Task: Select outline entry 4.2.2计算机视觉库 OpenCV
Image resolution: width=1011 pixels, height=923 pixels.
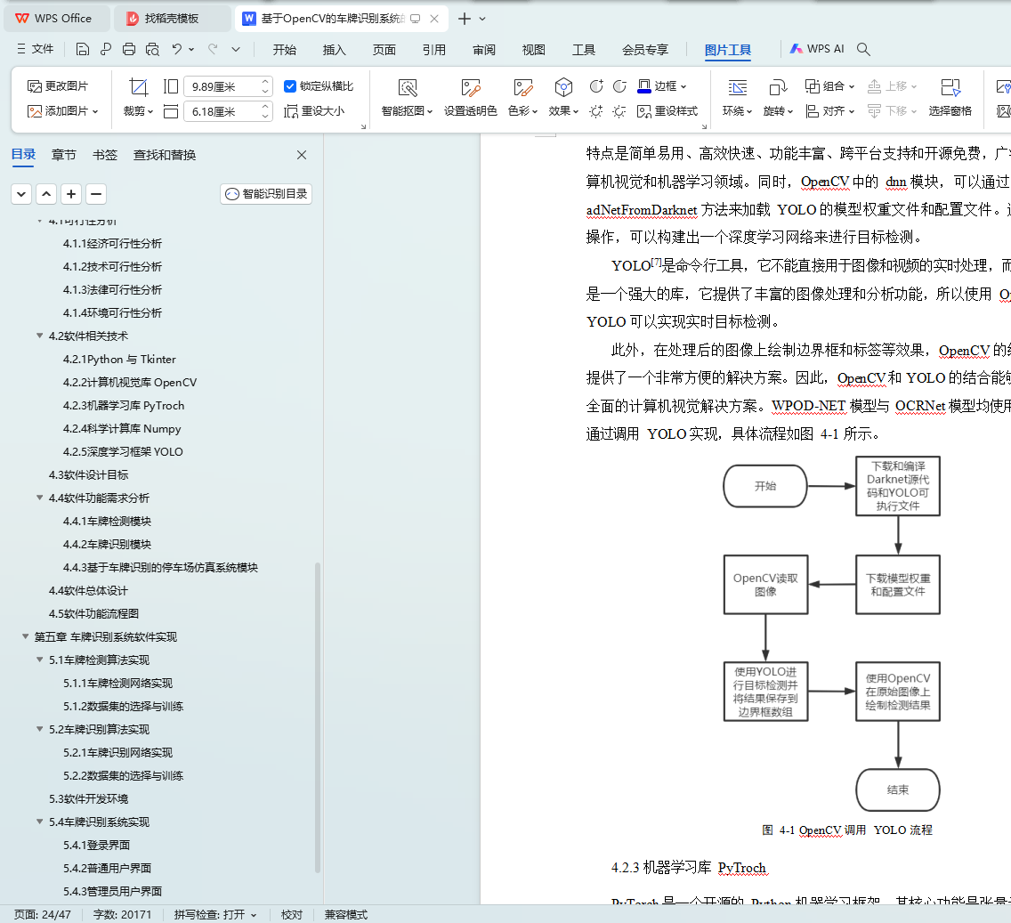Action: [x=130, y=382]
